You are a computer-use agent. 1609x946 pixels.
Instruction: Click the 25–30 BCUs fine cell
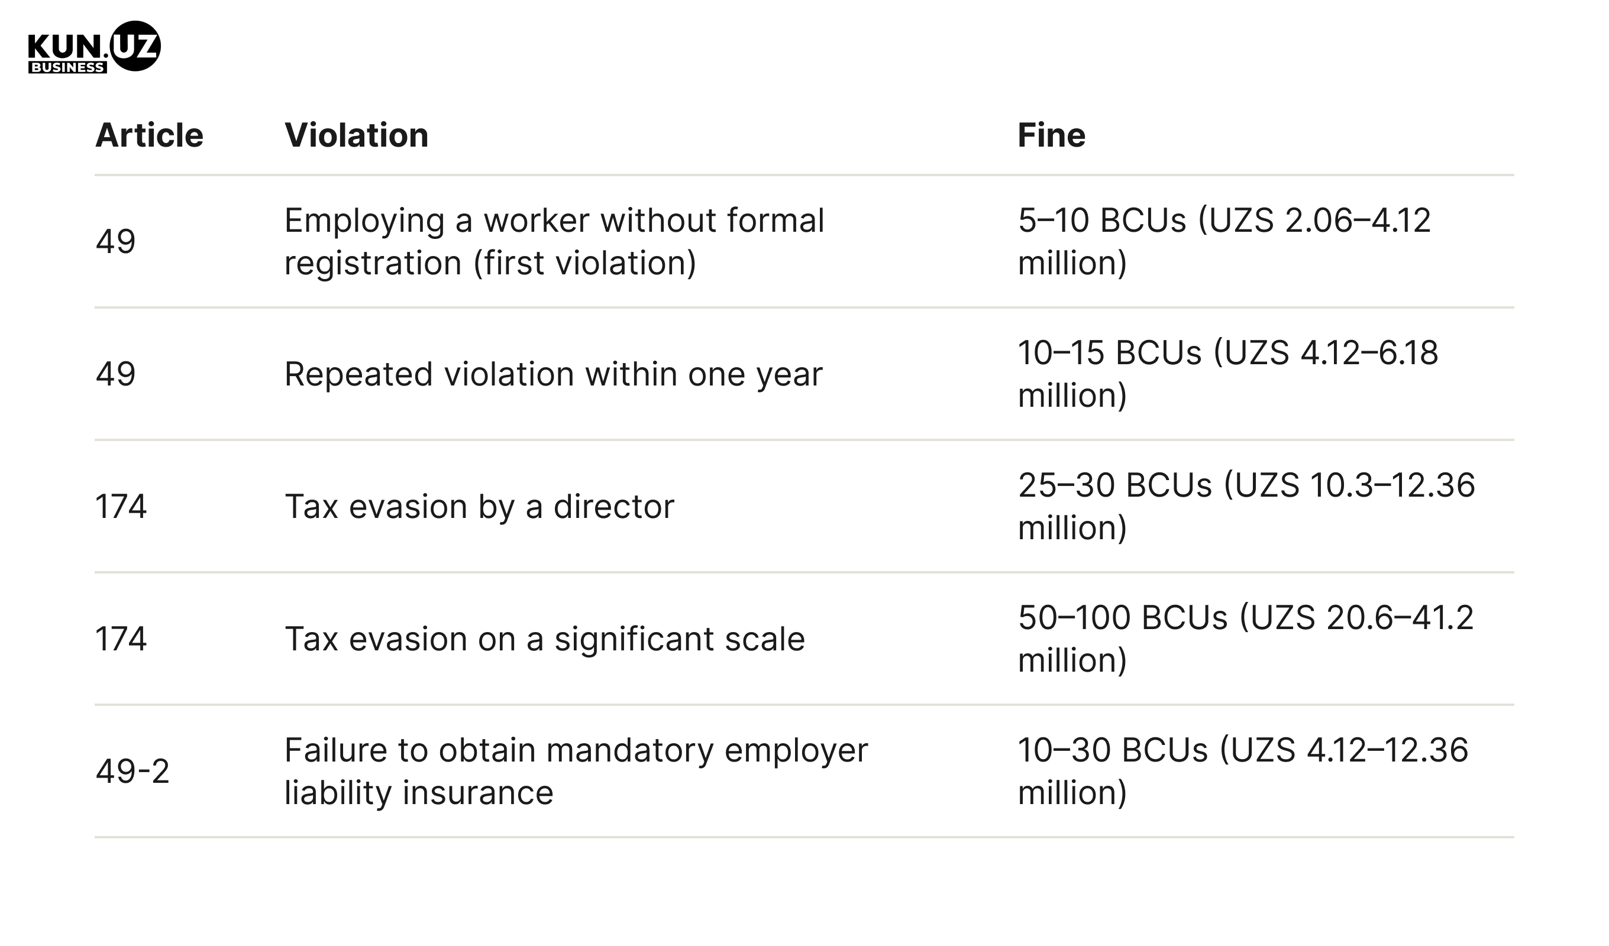tap(1246, 506)
